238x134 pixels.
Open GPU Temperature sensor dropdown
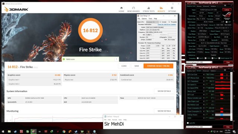tap(204, 81)
